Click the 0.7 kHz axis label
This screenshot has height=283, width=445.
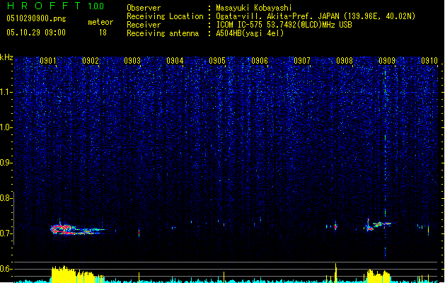click(x=6, y=233)
